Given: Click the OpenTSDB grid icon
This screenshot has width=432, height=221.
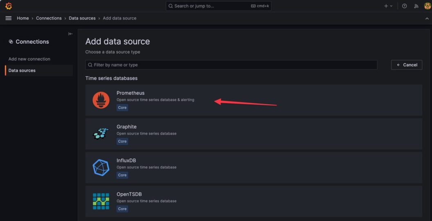Looking at the screenshot, I should tap(101, 201).
